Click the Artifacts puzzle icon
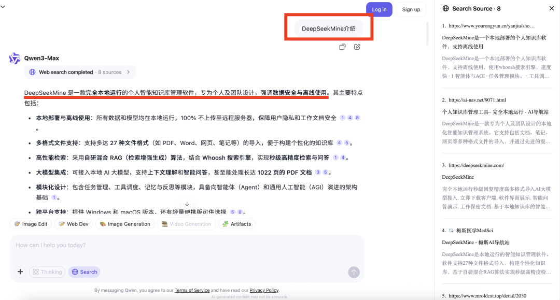The image size is (560, 300). 226,224
